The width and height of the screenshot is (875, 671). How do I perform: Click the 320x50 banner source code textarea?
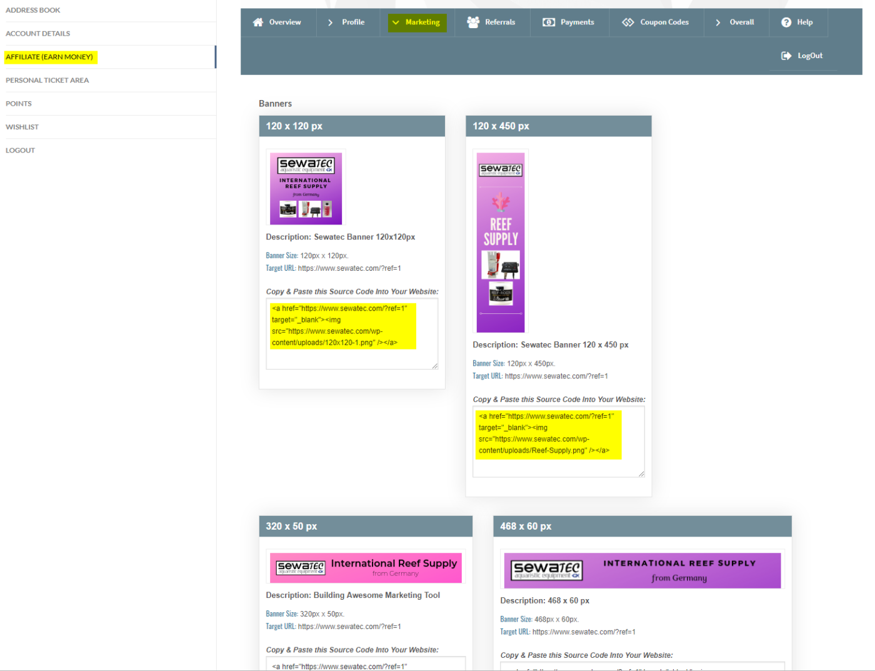[x=366, y=663]
